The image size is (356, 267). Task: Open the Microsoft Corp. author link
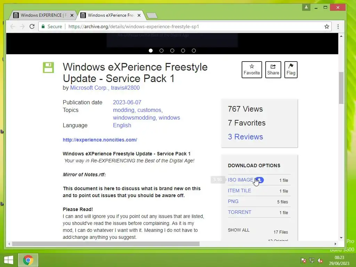tap(89, 88)
